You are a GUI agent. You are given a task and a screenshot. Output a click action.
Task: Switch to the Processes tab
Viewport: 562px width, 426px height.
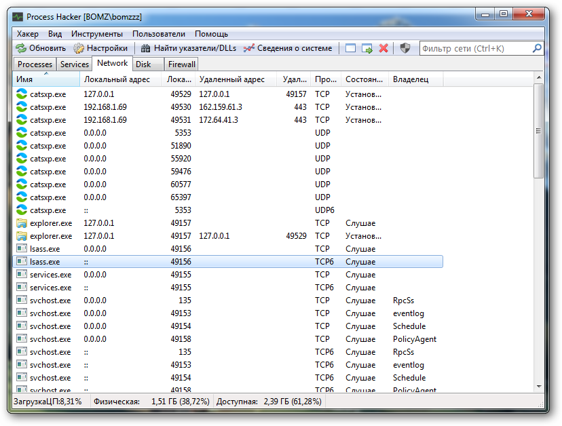[35, 64]
